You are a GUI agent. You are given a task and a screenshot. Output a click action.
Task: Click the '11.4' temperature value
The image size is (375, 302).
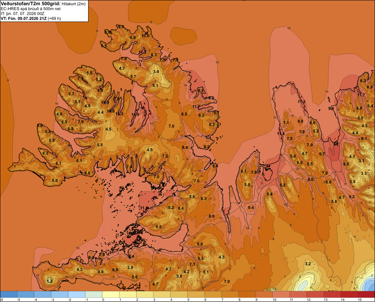click(x=281, y=134)
